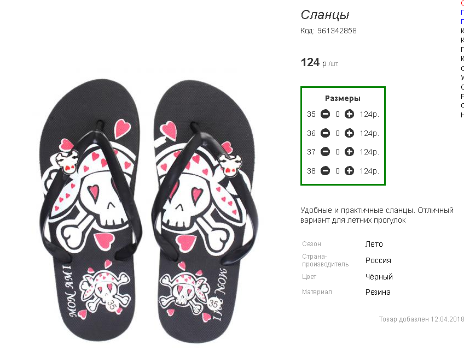
Task: Click the Размеры heading
Action: click(x=343, y=98)
